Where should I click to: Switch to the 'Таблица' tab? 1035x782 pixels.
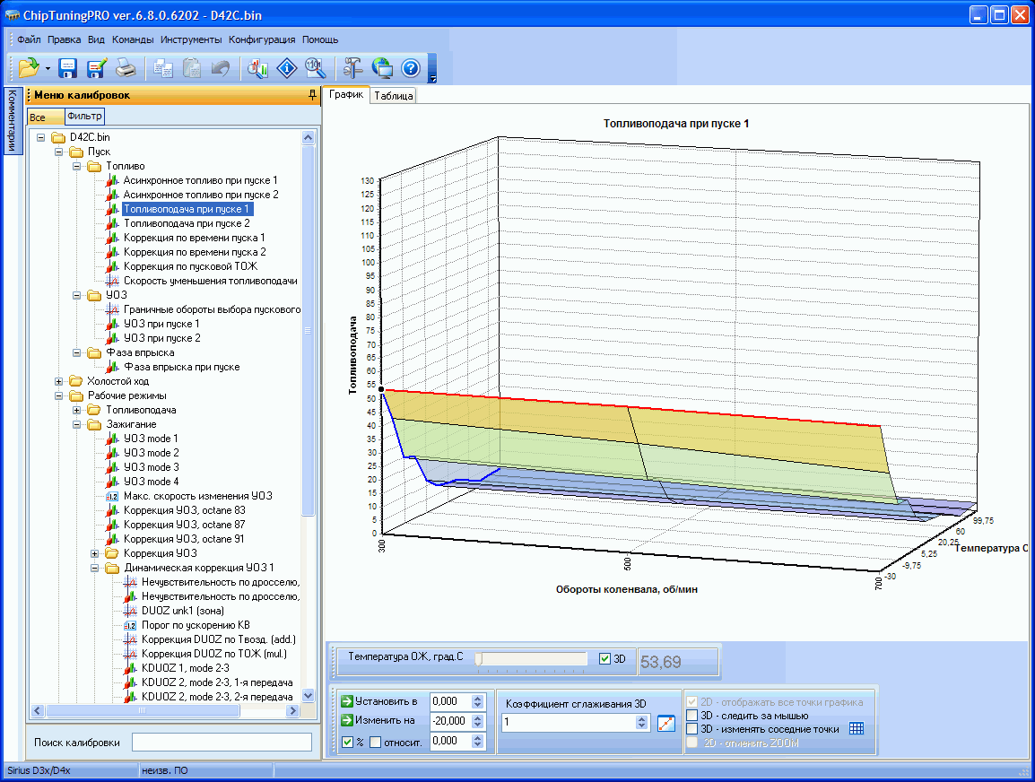(394, 96)
